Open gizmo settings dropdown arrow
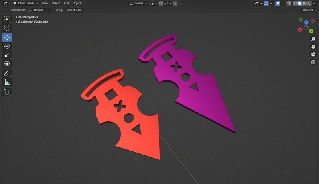 click(271, 3)
